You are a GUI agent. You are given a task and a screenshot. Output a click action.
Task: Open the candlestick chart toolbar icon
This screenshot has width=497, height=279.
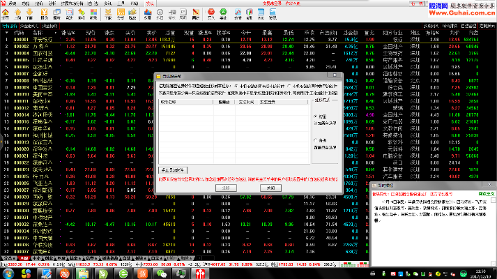[x=250, y=14]
